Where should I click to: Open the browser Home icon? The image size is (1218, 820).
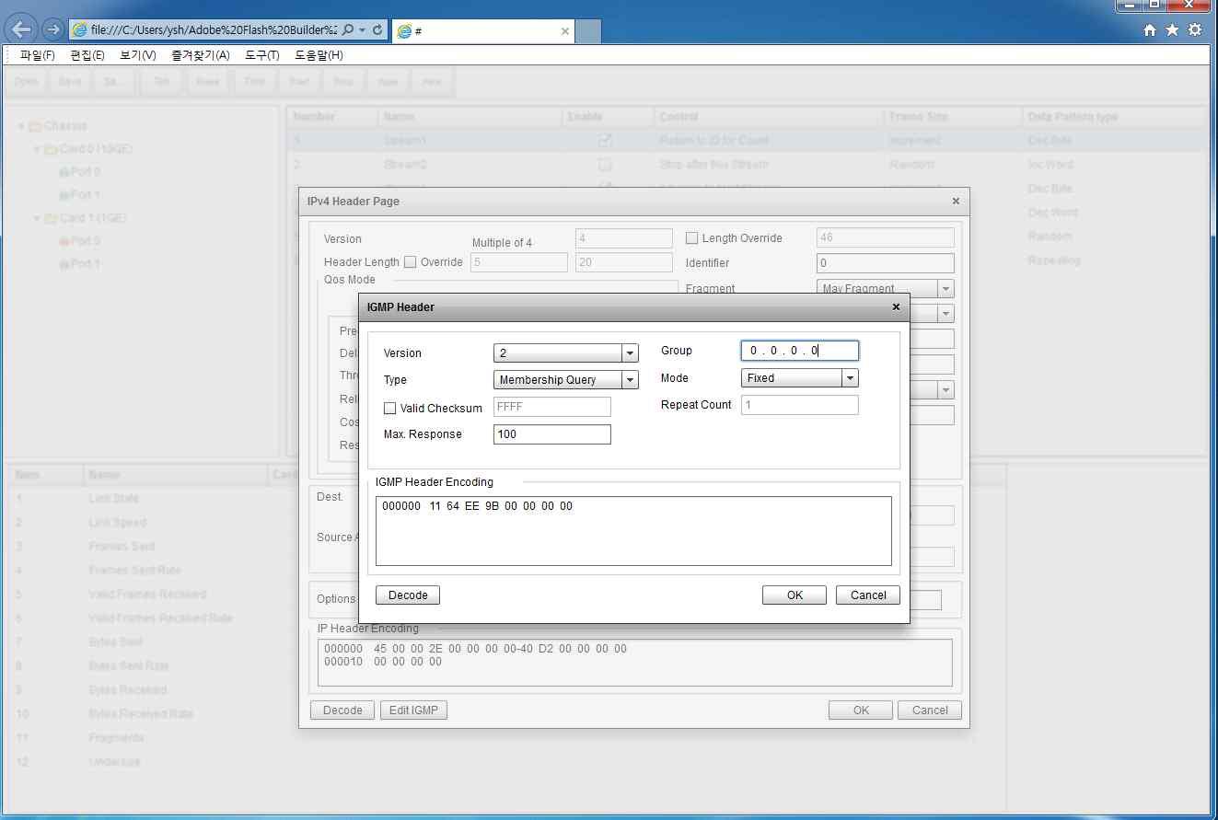[1150, 30]
